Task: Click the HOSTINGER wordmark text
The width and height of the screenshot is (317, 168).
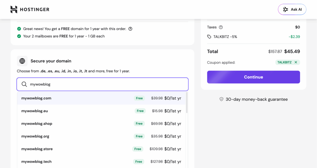Action: 35,10
